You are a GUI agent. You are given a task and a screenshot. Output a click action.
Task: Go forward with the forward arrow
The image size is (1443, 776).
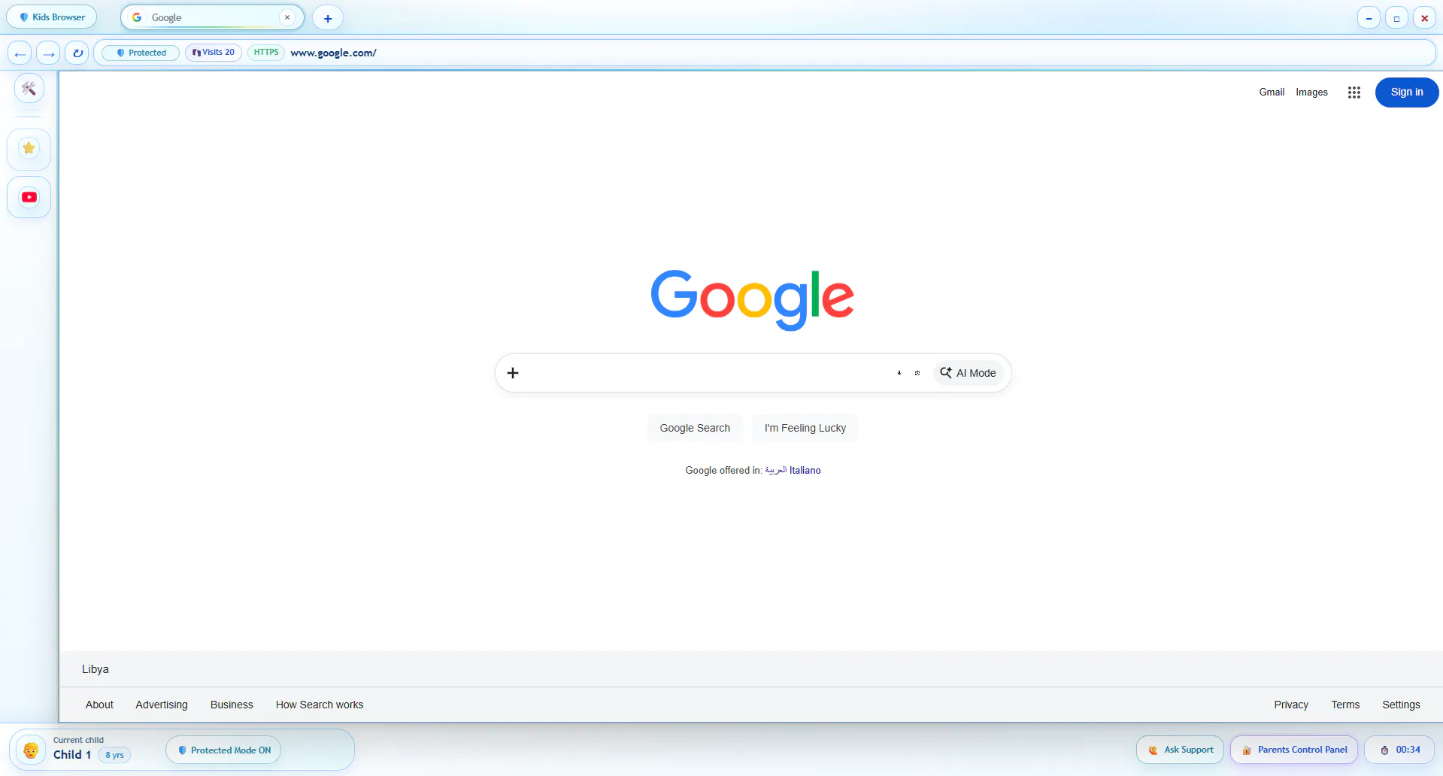(x=48, y=53)
